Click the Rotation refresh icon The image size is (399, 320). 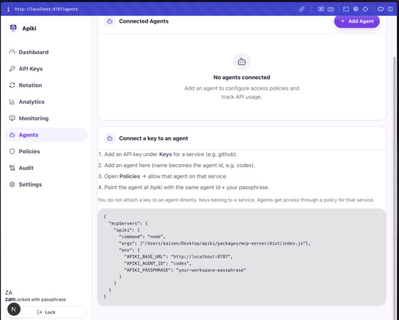click(x=12, y=85)
